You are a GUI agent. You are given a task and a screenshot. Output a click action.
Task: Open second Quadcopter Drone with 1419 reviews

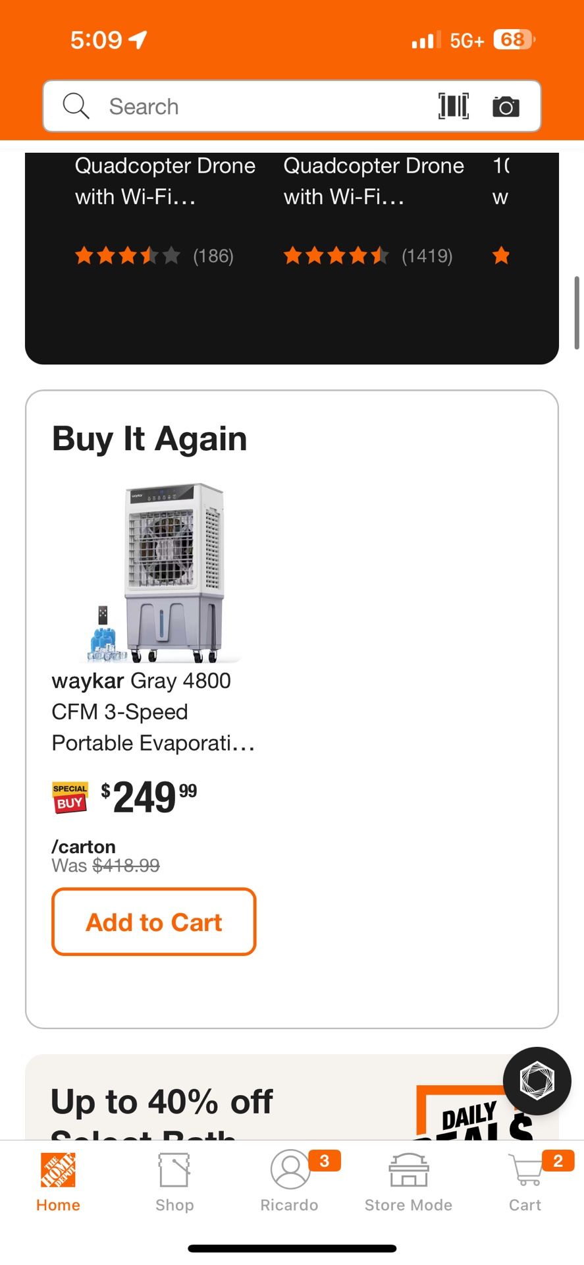click(373, 181)
